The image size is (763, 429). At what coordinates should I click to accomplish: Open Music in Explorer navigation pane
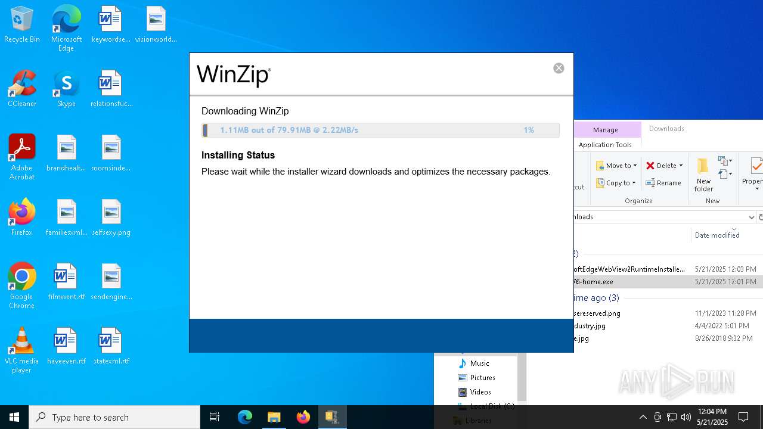(479, 363)
